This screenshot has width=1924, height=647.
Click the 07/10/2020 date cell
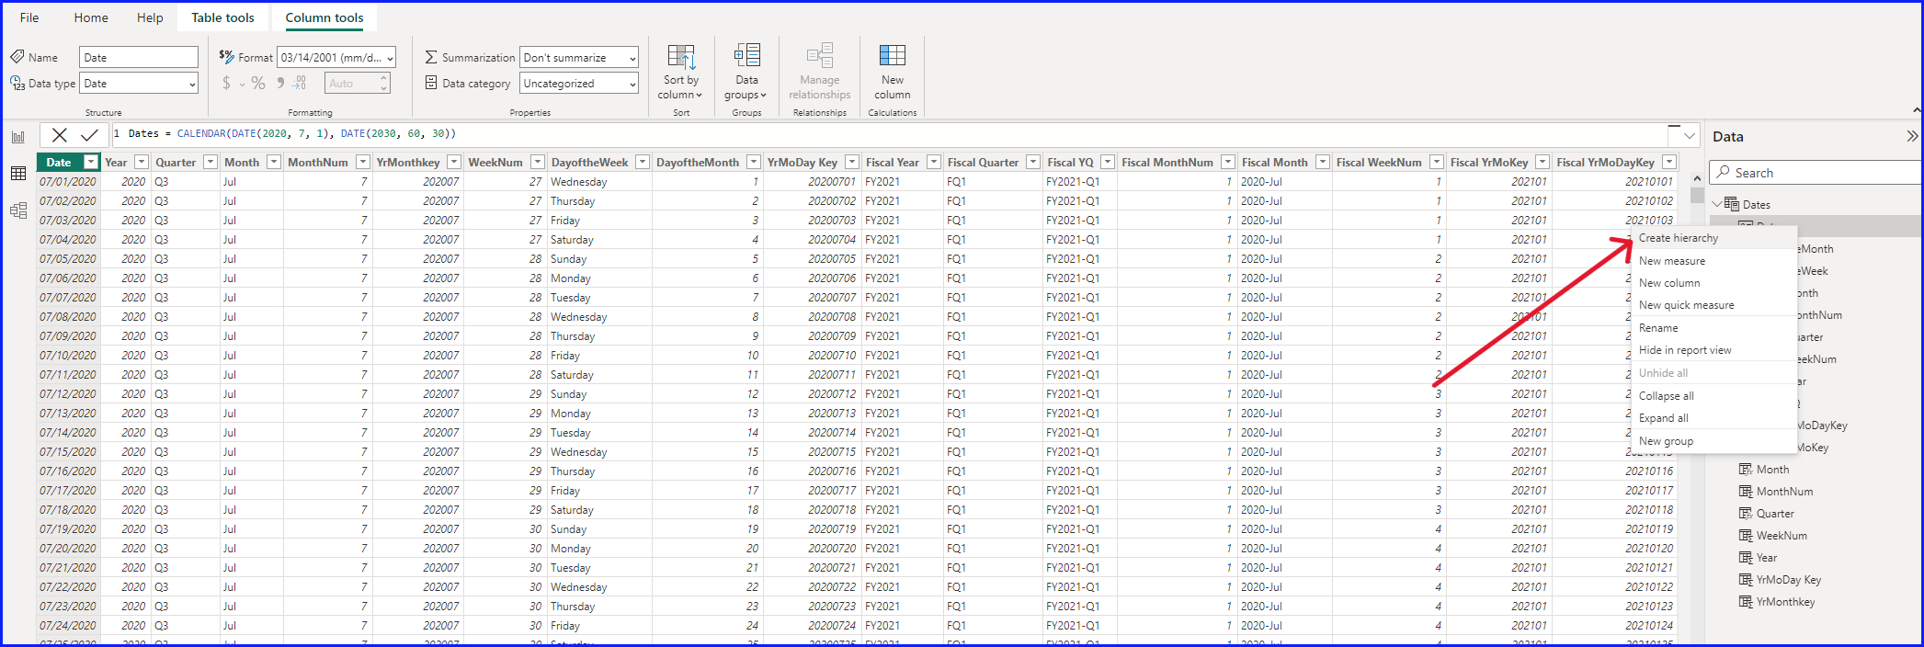68,356
